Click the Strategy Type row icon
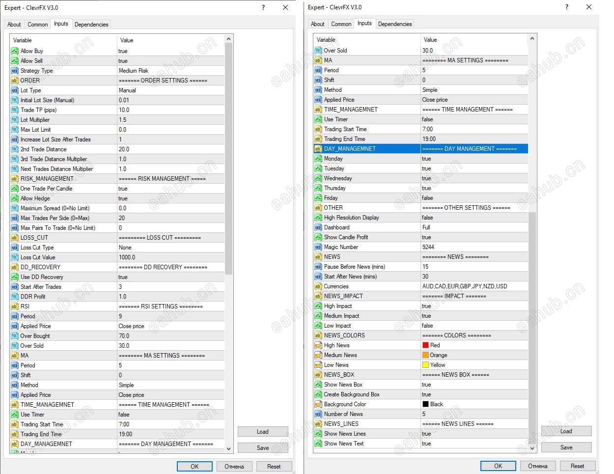The width and height of the screenshot is (614, 474). coord(14,71)
